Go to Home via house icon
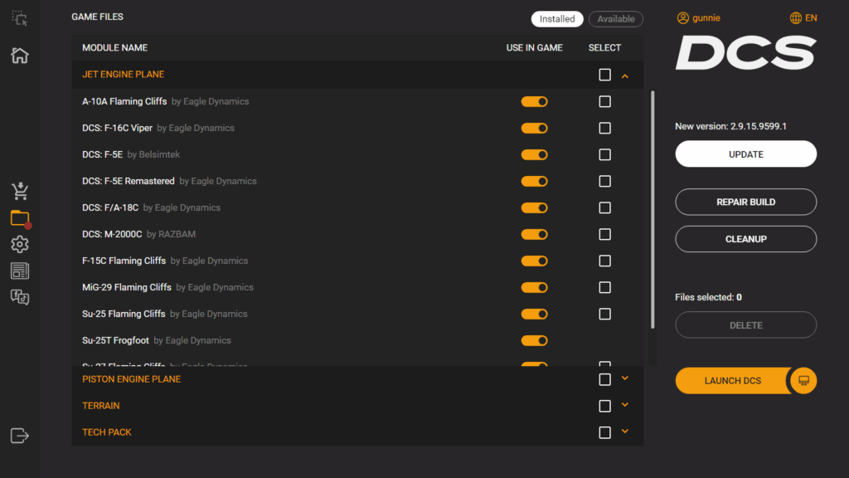Image resolution: width=849 pixels, height=478 pixels. 20,56
